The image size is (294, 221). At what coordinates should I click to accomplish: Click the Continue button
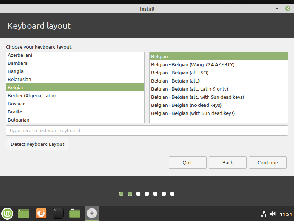click(268, 162)
